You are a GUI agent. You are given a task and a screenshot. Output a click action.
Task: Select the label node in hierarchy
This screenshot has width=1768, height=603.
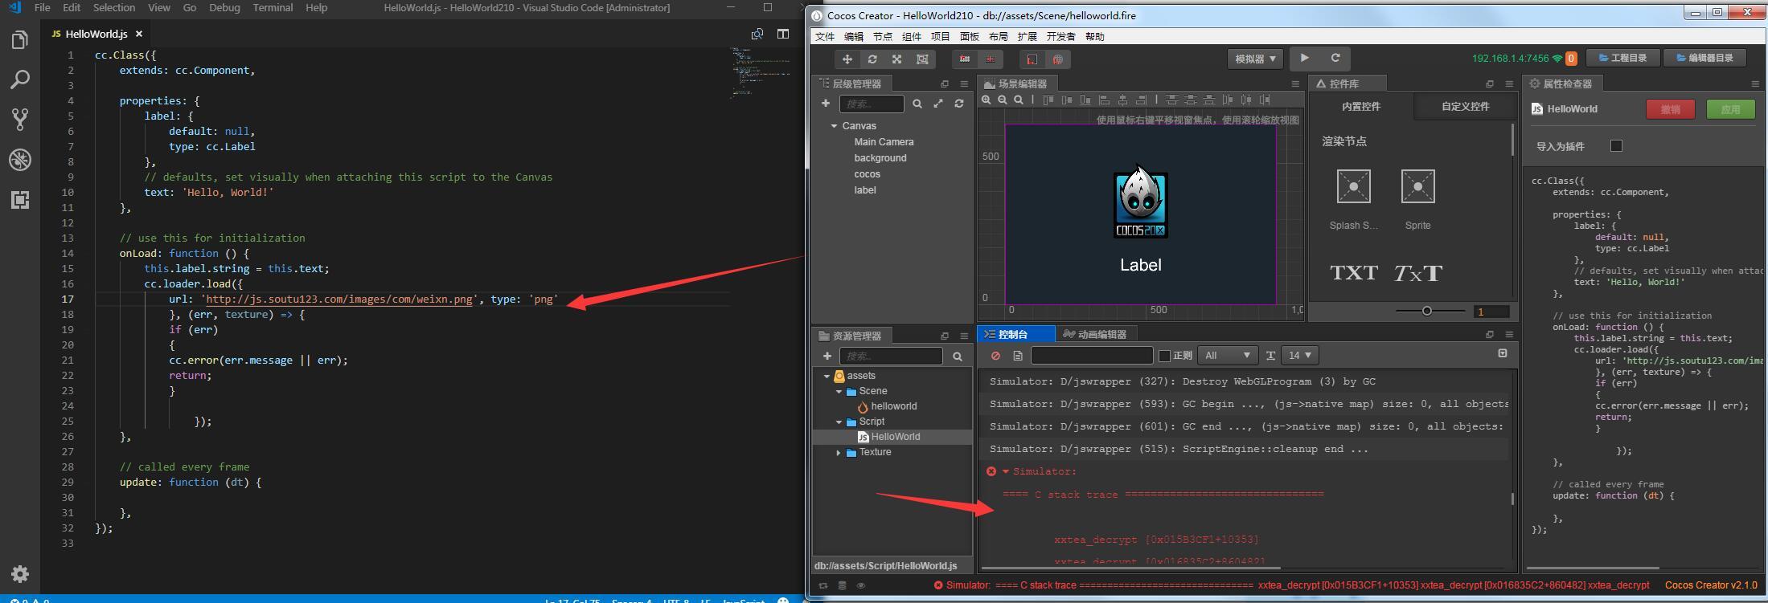(x=864, y=190)
